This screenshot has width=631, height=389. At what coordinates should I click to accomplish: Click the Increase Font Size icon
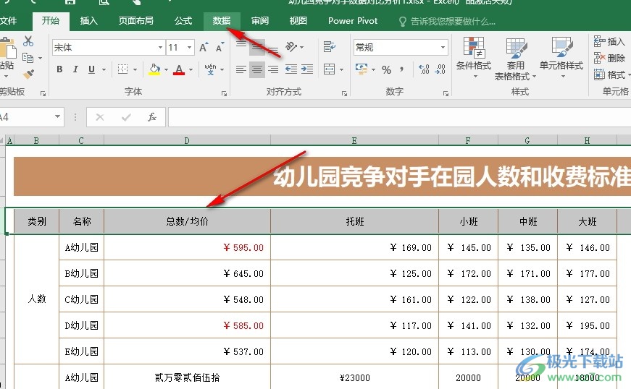(x=204, y=48)
